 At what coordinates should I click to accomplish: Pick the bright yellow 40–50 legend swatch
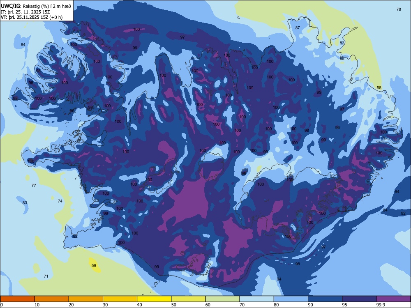pyautogui.click(x=154, y=299)
